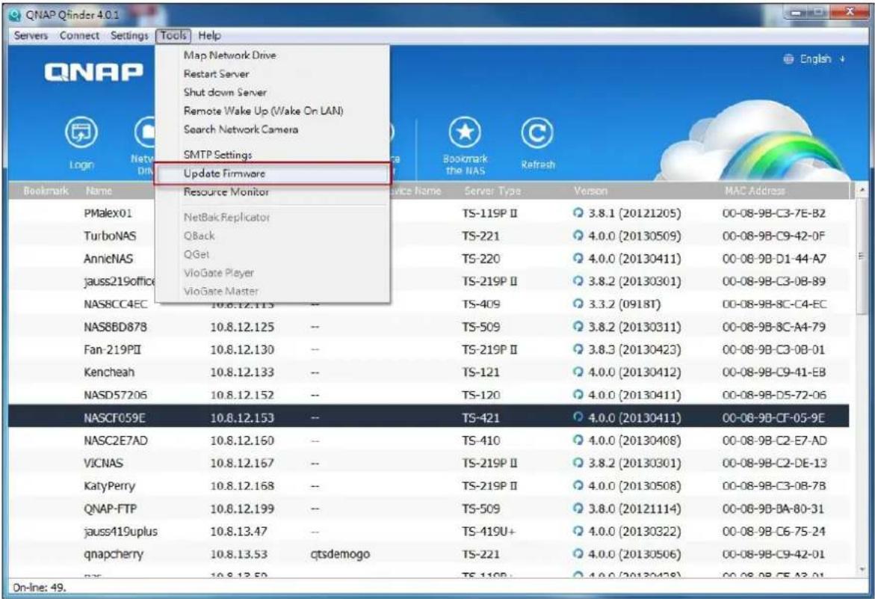Select the KatyPerry server

pos(429,485)
